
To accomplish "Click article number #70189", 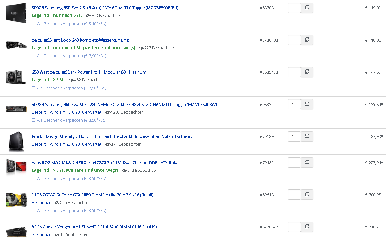I will click(266, 136).
